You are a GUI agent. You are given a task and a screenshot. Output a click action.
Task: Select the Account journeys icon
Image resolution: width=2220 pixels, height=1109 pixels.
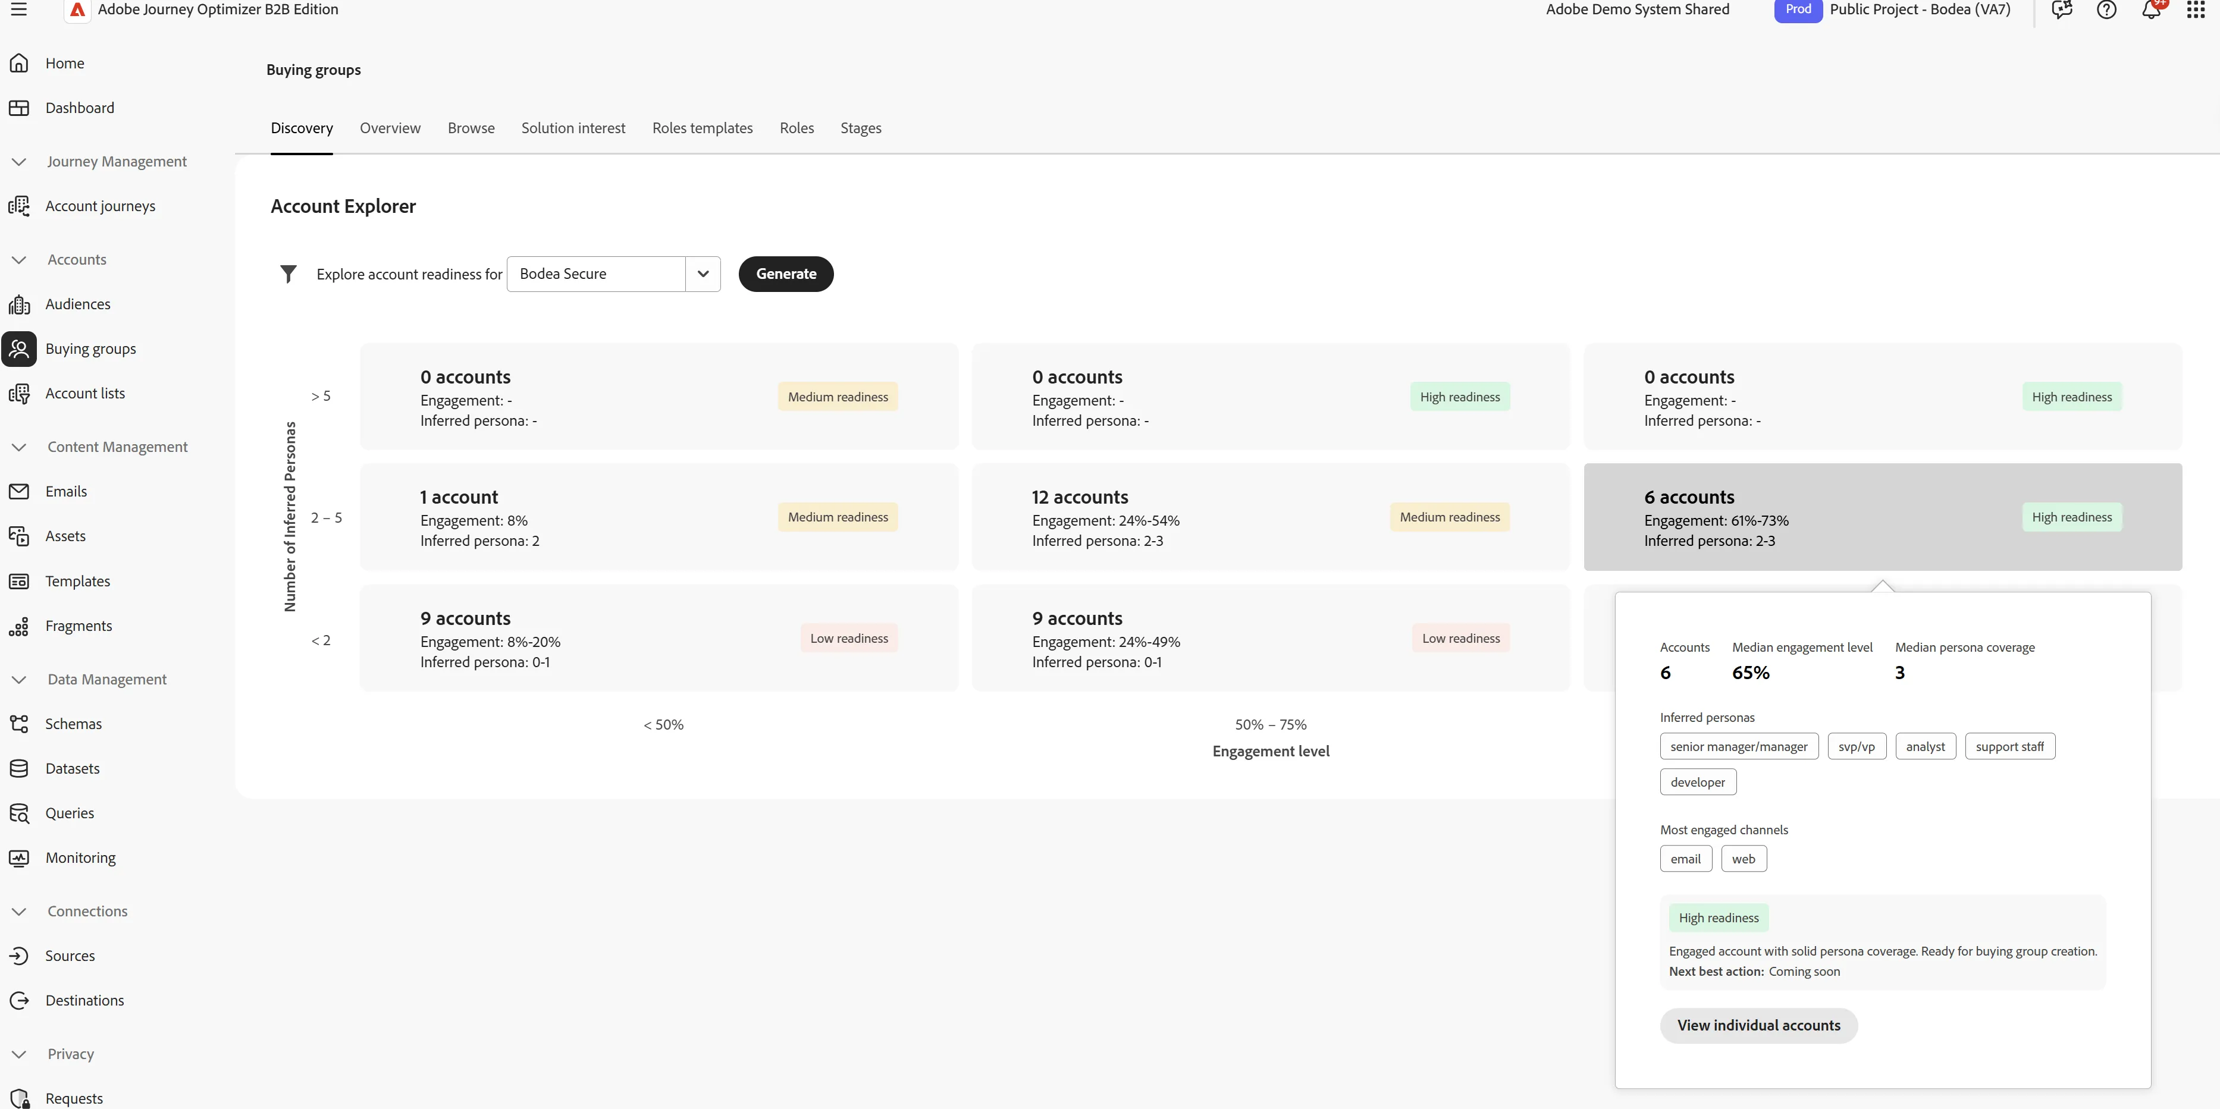point(19,206)
